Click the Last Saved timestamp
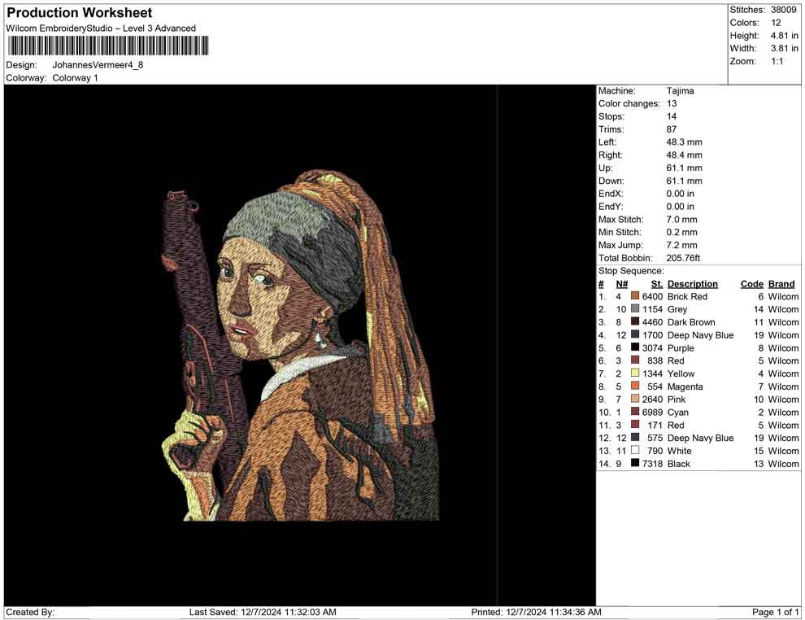This screenshot has width=805, height=620. coord(263,612)
